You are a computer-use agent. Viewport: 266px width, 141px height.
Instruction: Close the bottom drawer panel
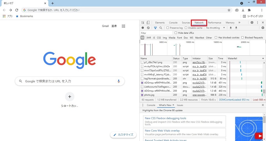point(263,105)
